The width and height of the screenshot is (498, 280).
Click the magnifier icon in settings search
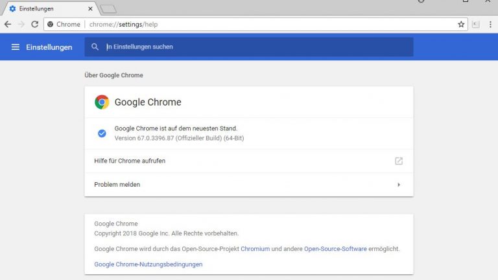click(95, 47)
